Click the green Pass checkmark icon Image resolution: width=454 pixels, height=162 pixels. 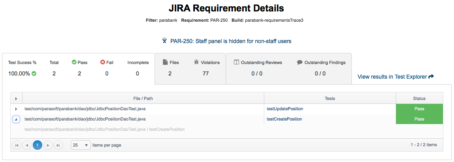pyautogui.click(x=74, y=62)
